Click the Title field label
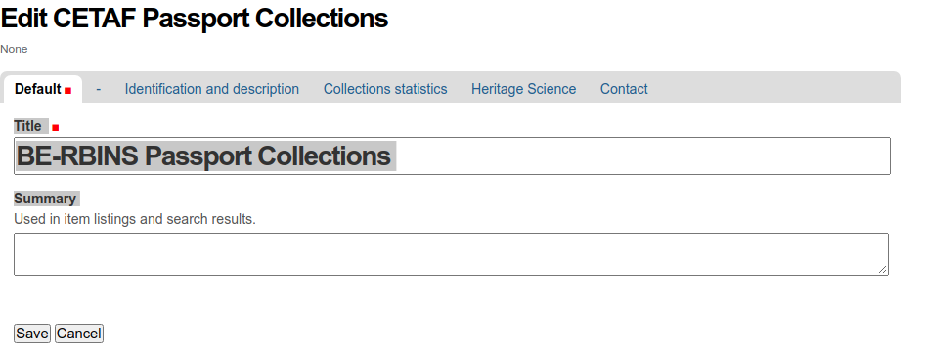Image resolution: width=925 pixels, height=356 pixels. (x=27, y=126)
